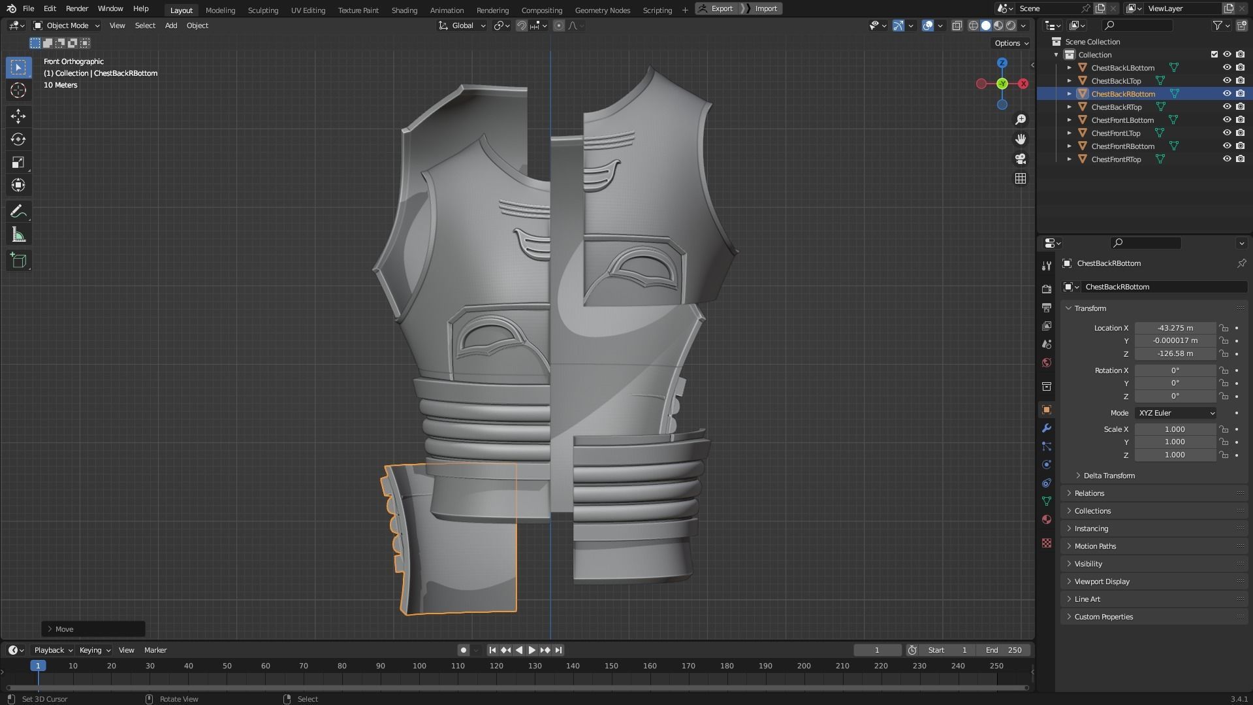Image resolution: width=1253 pixels, height=705 pixels.
Task: Activate the Scale tool
Action: click(x=18, y=163)
